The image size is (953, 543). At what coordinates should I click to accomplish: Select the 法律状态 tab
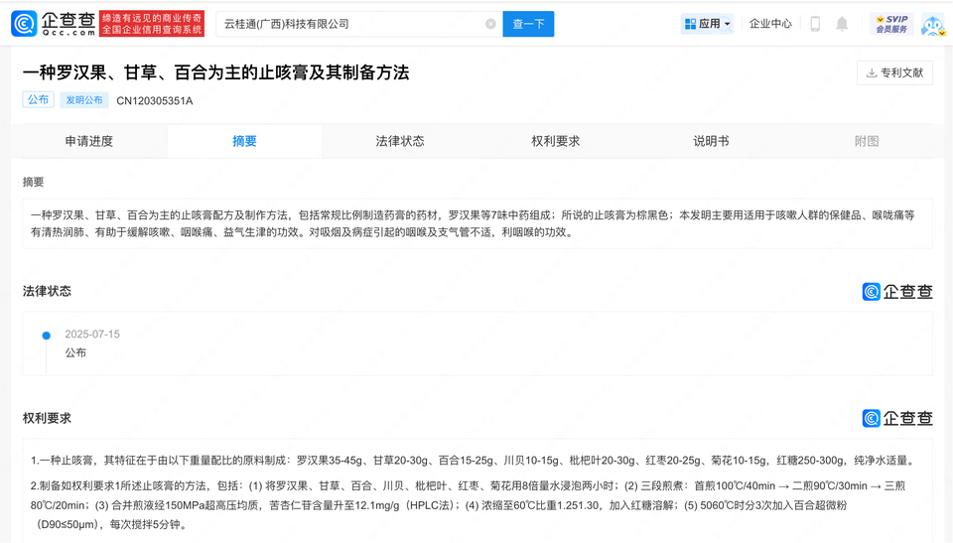pos(400,141)
